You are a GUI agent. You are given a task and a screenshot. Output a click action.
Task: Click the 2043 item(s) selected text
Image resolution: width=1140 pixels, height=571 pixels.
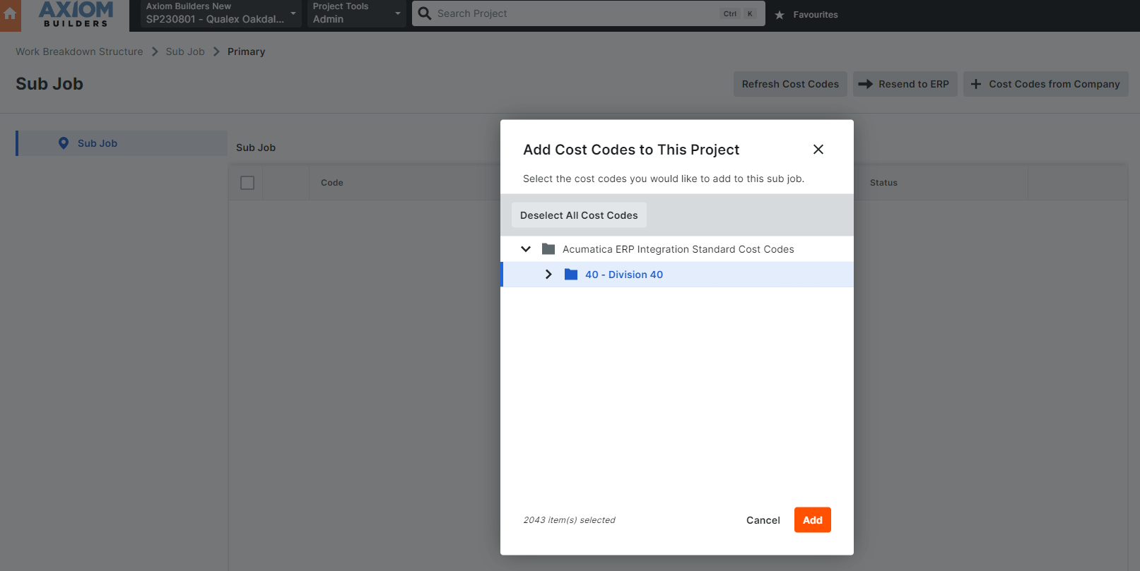coord(569,520)
